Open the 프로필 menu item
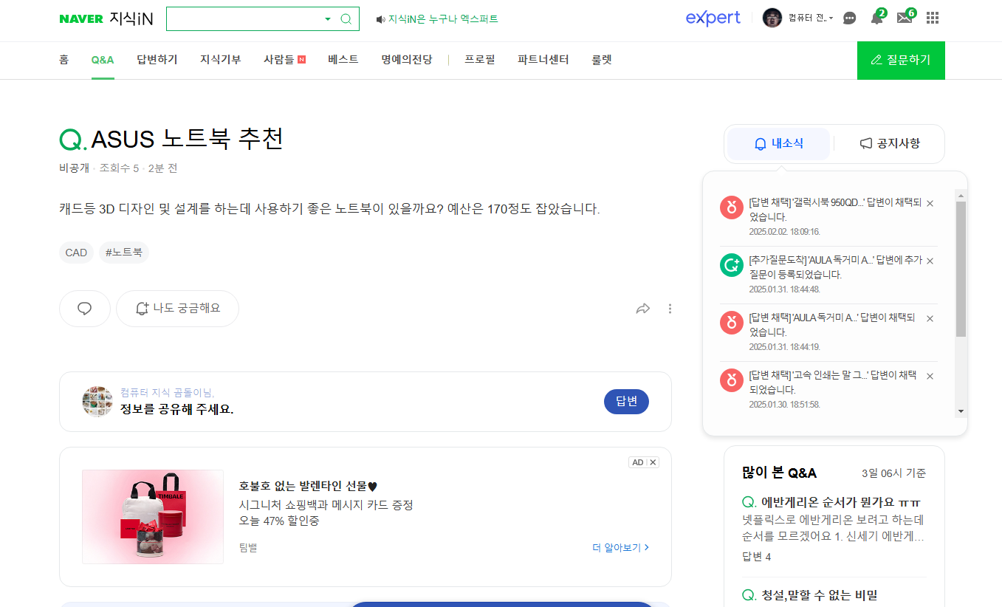The height and width of the screenshot is (607, 1002). (x=480, y=60)
